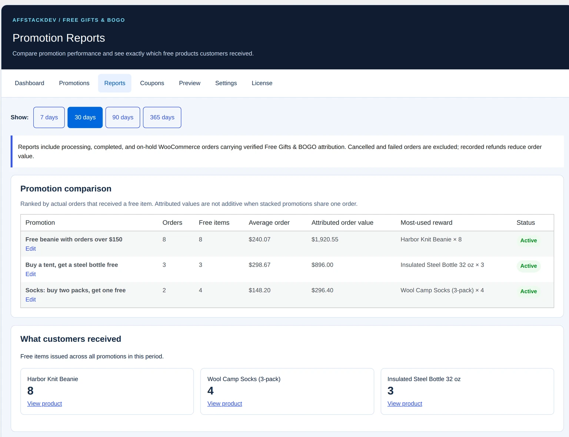Show reports for 365 days
569x437 pixels.
(162, 117)
